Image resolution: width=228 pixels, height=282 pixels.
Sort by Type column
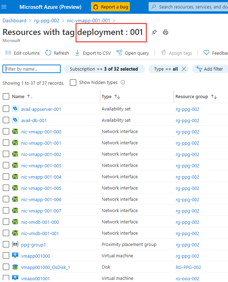click(111, 97)
